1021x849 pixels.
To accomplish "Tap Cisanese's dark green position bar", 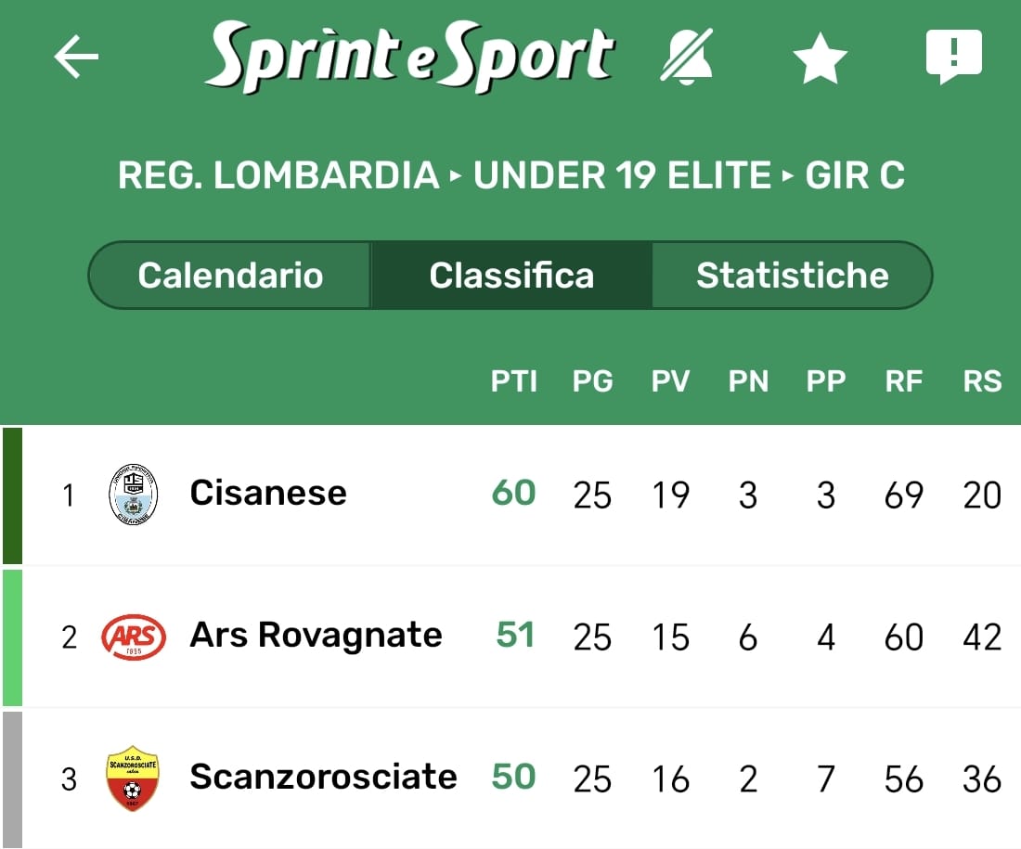I will [x=12, y=495].
